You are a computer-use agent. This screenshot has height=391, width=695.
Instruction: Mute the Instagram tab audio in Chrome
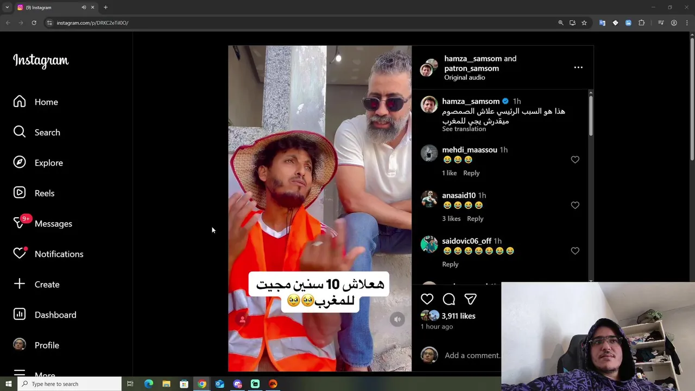[84, 8]
